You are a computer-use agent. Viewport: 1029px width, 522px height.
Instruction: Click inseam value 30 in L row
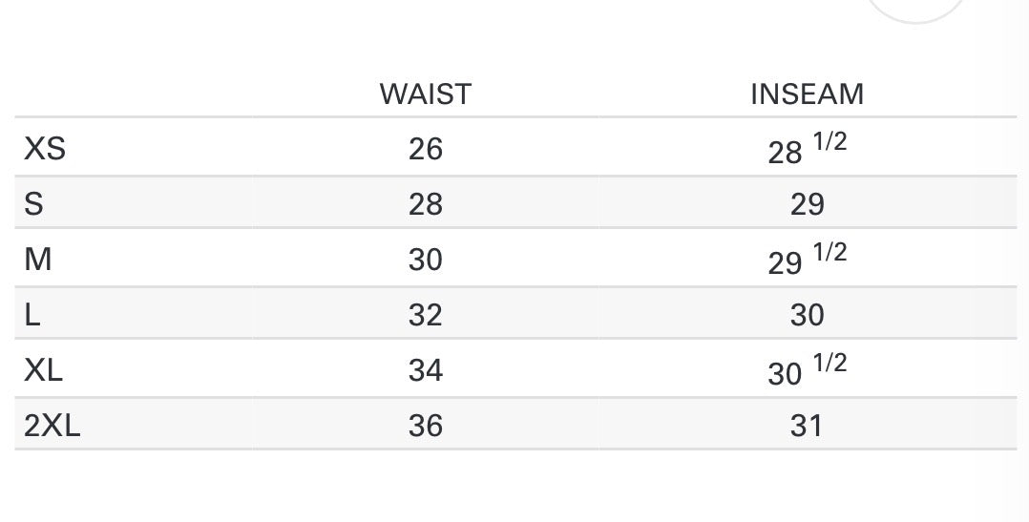point(807,314)
